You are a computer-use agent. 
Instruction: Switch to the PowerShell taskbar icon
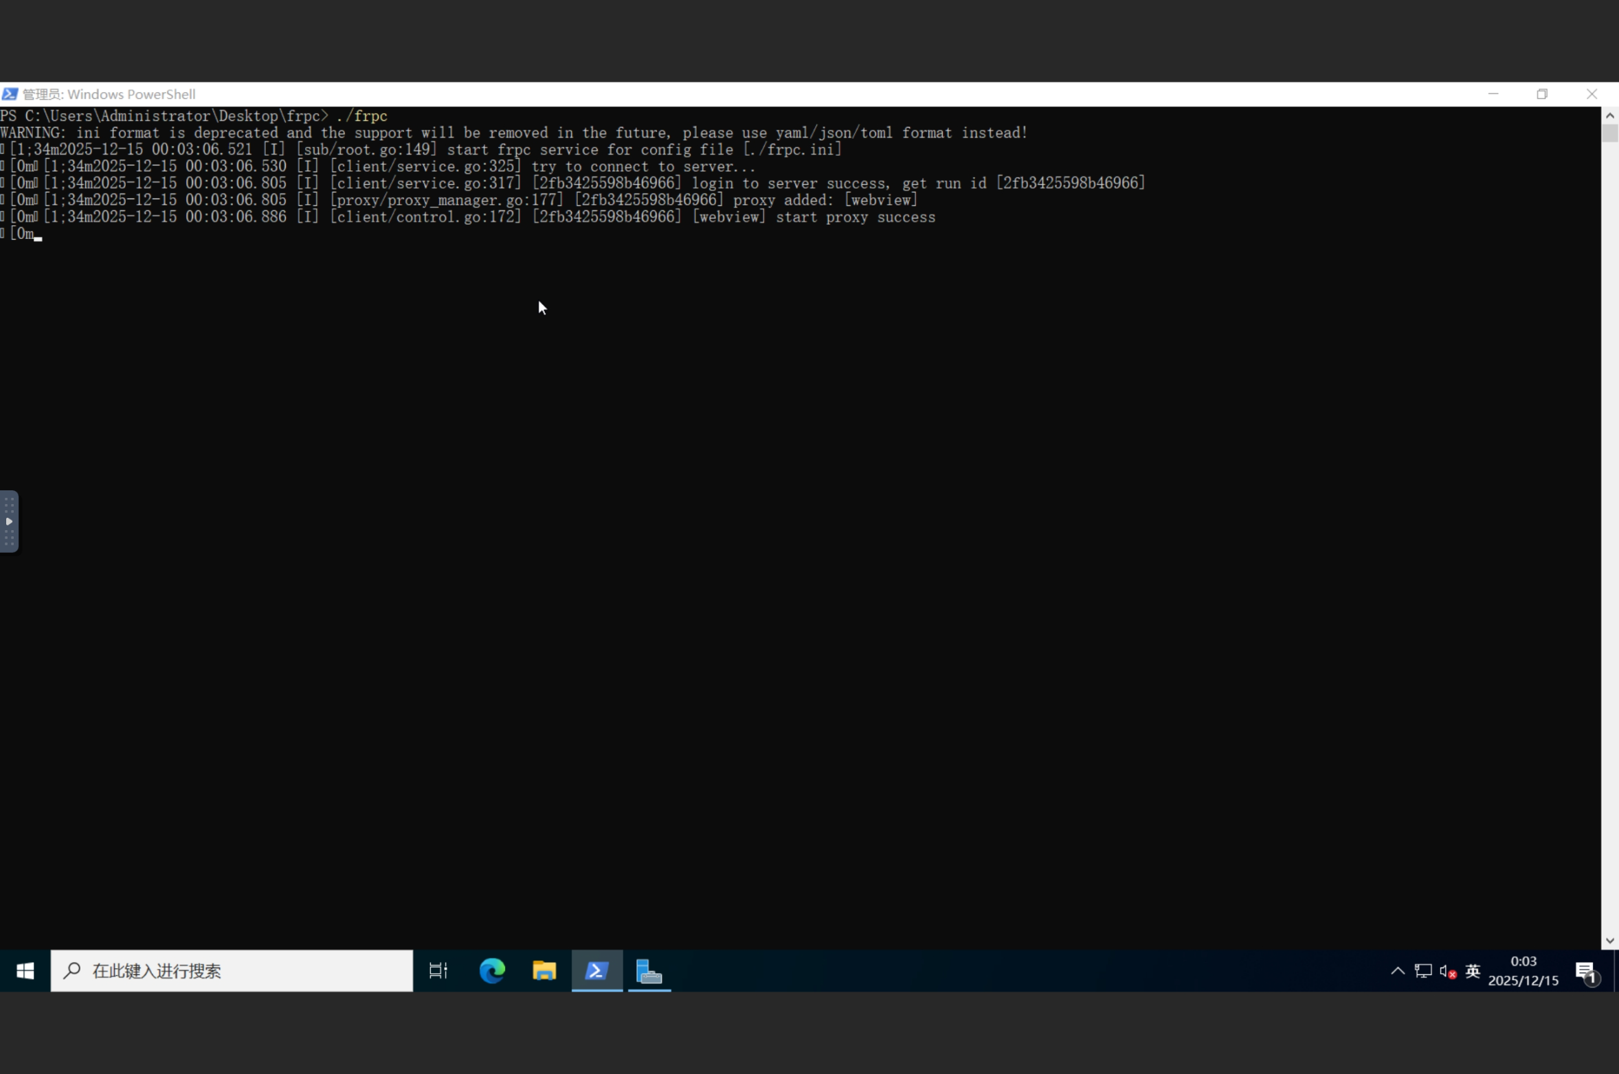(596, 970)
